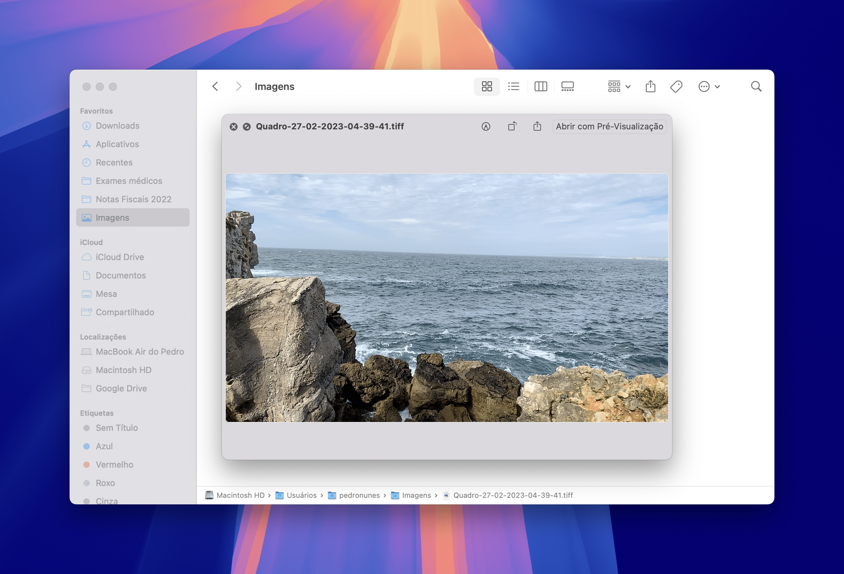Select MacBook Air do Pedro location
The height and width of the screenshot is (574, 844).
tap(133, 351)
